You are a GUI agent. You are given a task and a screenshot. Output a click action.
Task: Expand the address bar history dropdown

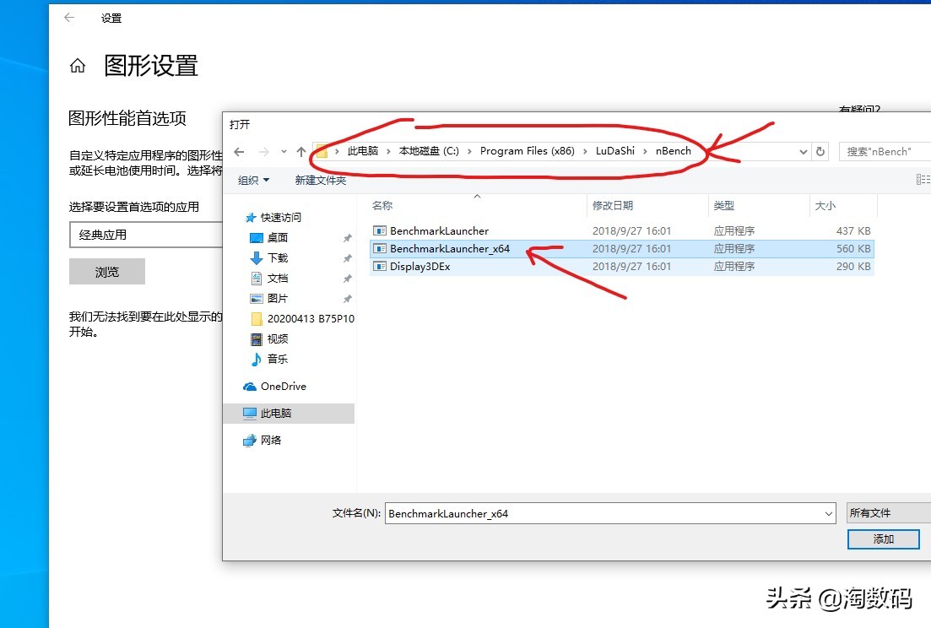pos(803,151)
